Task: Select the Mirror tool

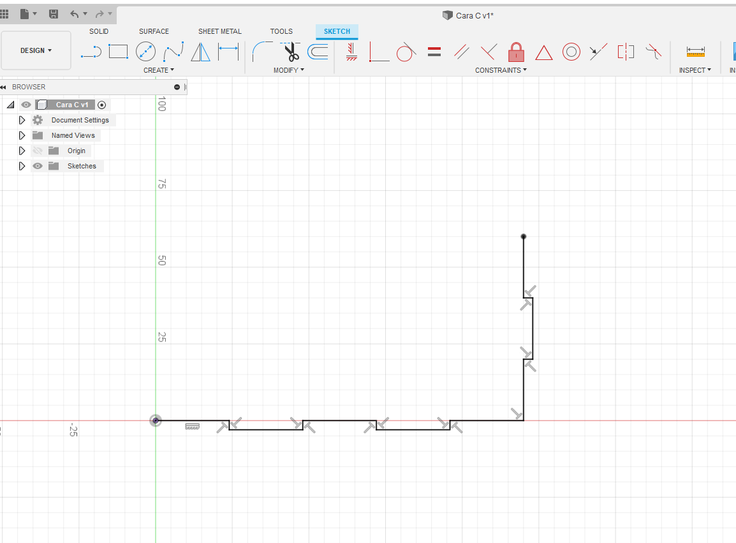Action: tap(200, 52)
